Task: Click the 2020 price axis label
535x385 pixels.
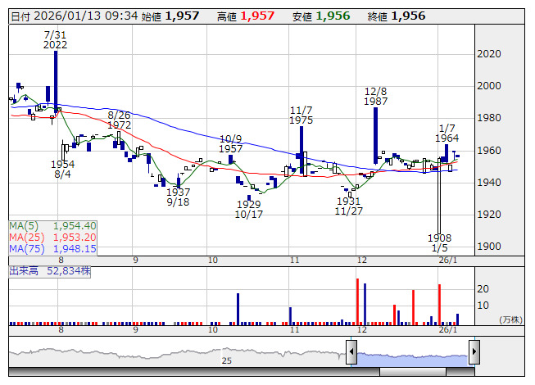Action: [489, 54]
